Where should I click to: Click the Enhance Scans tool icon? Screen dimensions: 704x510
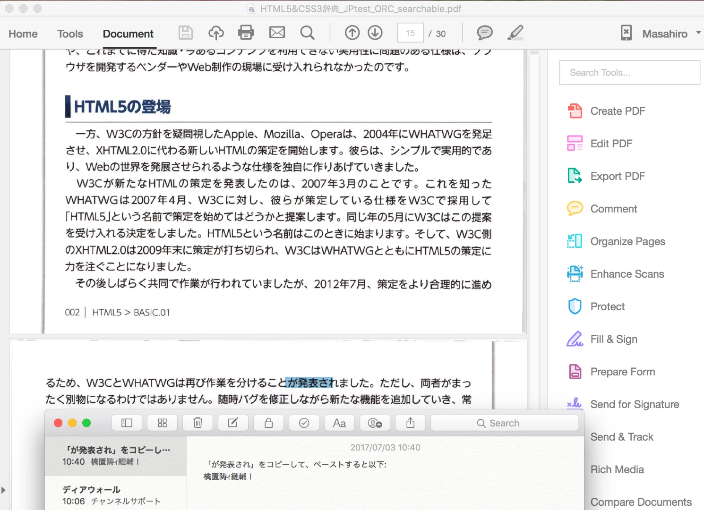click(x=575, y=274)
